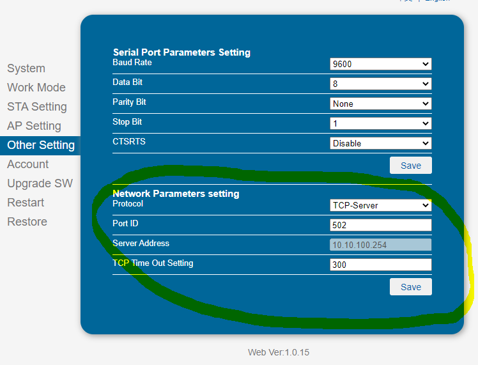Save the network parameters settings
The height and width of the screenshot is (365, 478).
pos(411,286)
